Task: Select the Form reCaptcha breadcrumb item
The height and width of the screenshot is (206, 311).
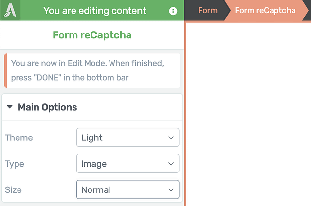Action: [x=265, y=10]
